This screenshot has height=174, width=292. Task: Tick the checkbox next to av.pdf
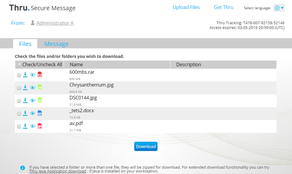click(x=19, y=127)
